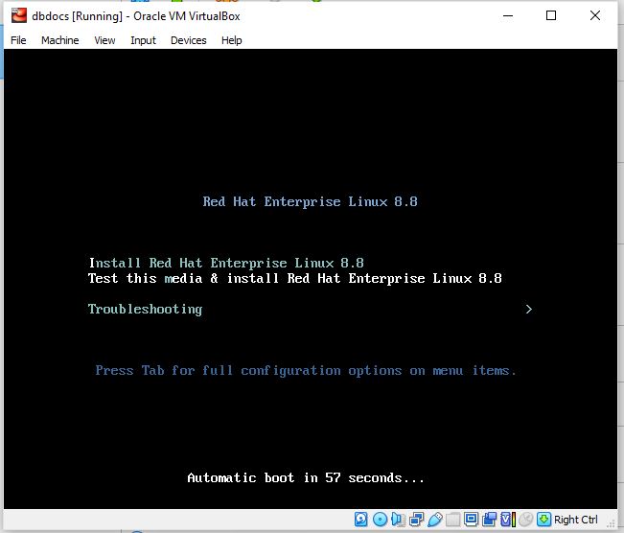Close the dbdocs VirtualBox window
The image size is (624, 533).
coord(595,16)
